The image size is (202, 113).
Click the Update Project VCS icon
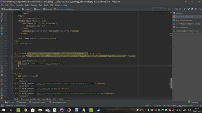[185, 9]
